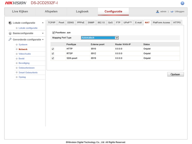Click the Router WAN-IP column header
192x144 pixels.
coord(123,44)
